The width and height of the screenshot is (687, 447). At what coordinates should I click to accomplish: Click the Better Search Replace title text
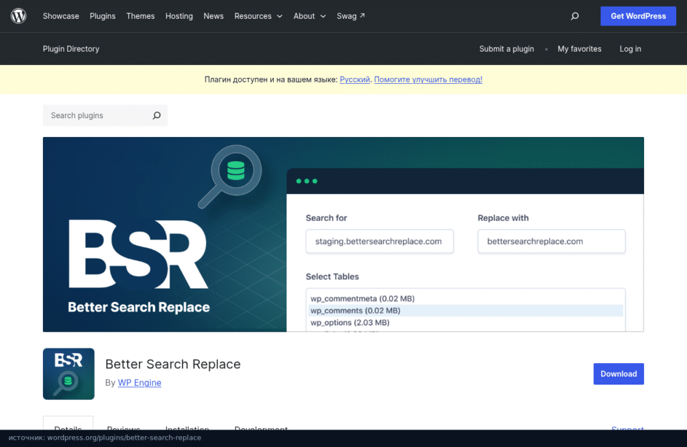172,364
